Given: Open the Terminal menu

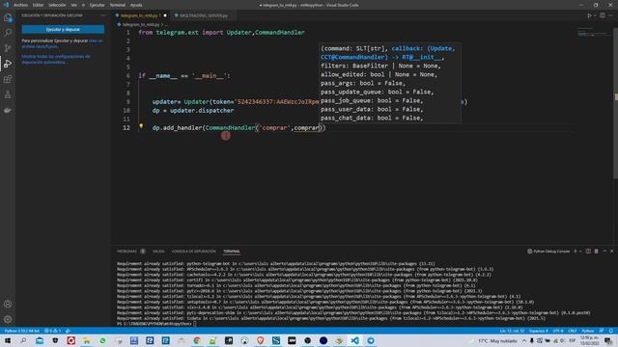Looking at the screenshot, I should (118, 5).
